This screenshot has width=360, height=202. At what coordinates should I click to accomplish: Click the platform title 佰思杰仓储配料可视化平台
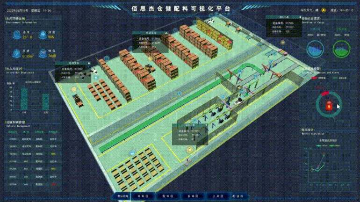click(x=181, y=9)
